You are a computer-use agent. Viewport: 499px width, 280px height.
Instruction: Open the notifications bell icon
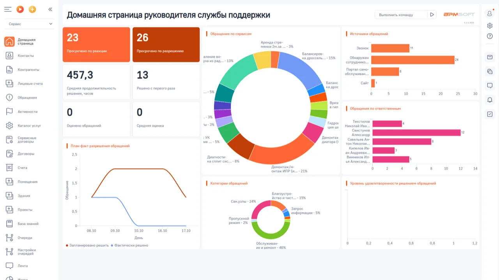pyautogui.click(x=490, y=100)
